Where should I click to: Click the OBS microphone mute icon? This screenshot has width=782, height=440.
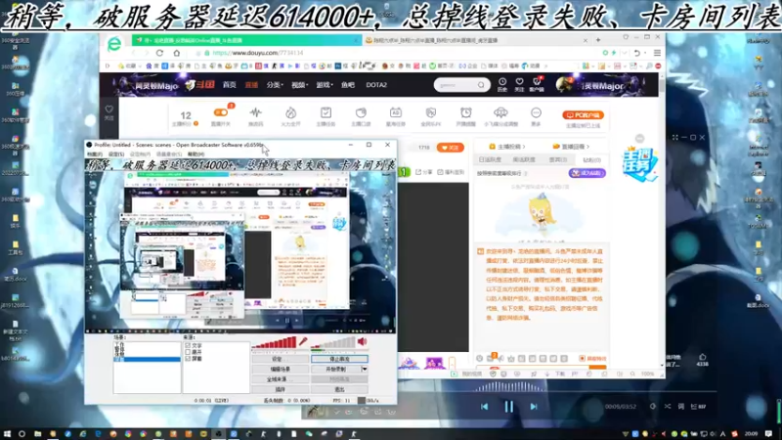pos(303,341)
